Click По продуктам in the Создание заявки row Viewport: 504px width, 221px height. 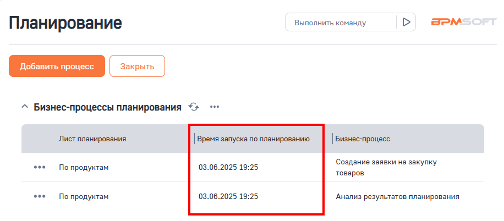pos(84,167)
